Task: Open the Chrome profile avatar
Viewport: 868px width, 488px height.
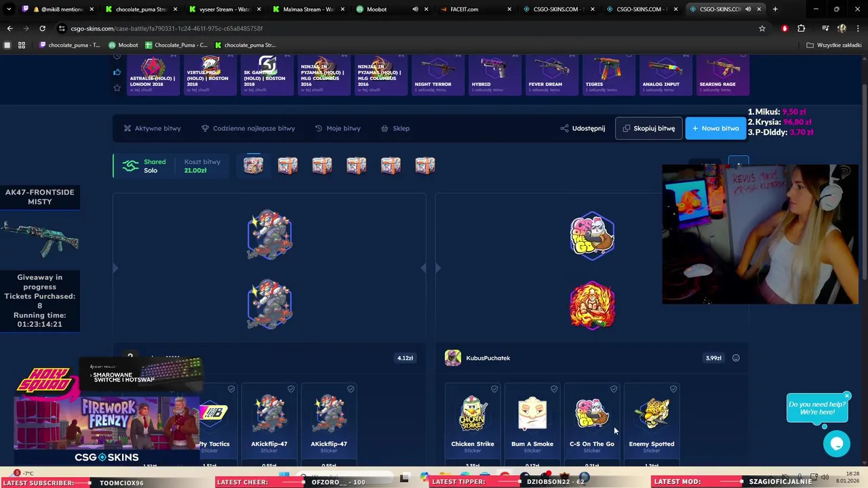Action: pos(842,28)
